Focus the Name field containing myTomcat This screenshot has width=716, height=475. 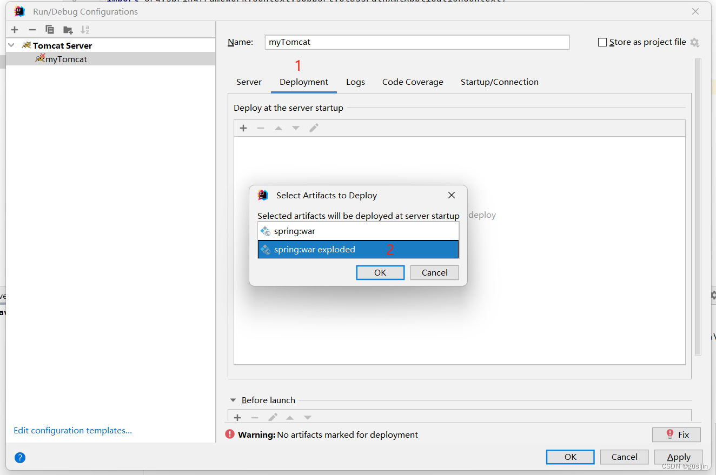417,42
